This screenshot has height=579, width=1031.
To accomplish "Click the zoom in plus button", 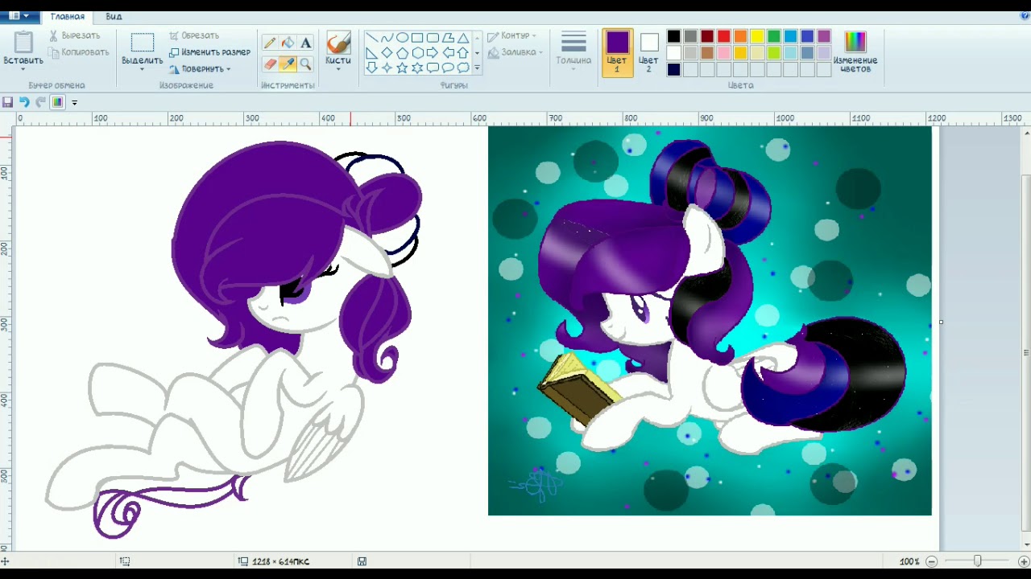I will [x=1024, y=561].
